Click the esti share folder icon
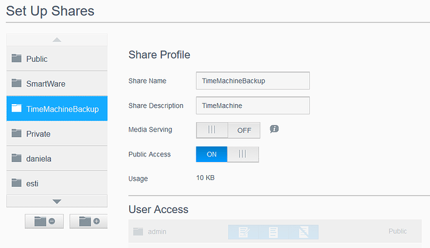Viewport: 430px width, 248px height. tap(16, 183)
